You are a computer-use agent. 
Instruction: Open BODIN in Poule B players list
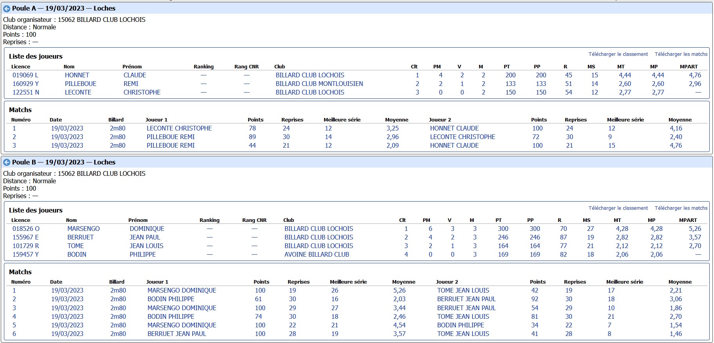tap(77, 254)
